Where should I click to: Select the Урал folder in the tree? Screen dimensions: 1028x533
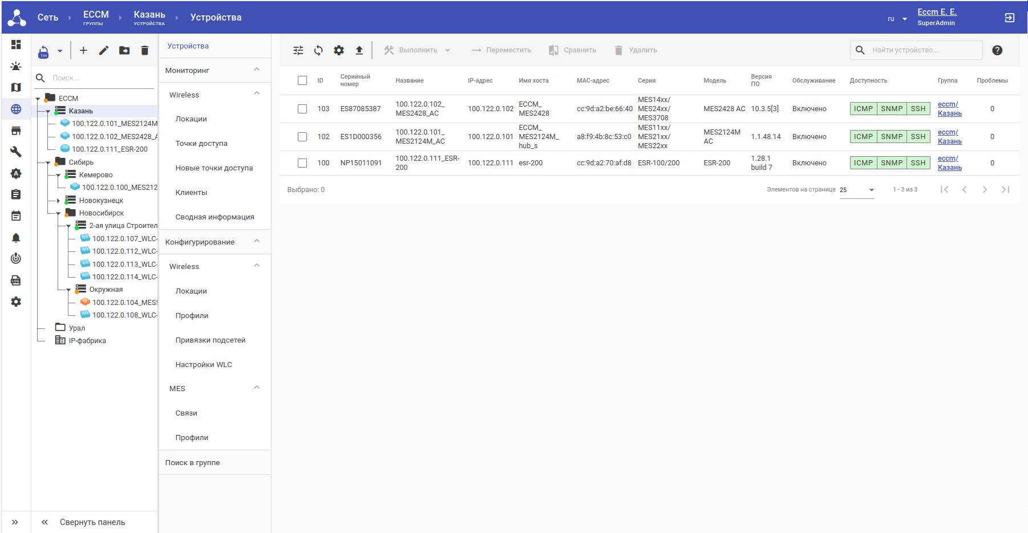point(77,328)
